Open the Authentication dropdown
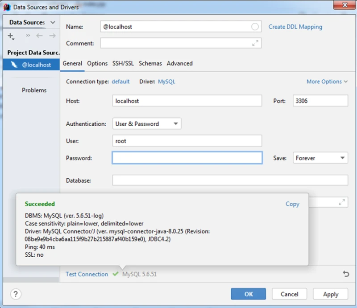Screen dimensions: 357x308 pyautogui.click(x=147, y=124)
